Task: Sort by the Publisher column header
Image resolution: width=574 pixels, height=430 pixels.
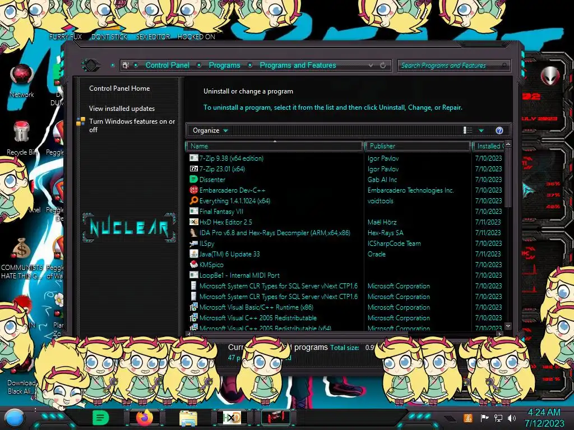Action: (418, 146)
